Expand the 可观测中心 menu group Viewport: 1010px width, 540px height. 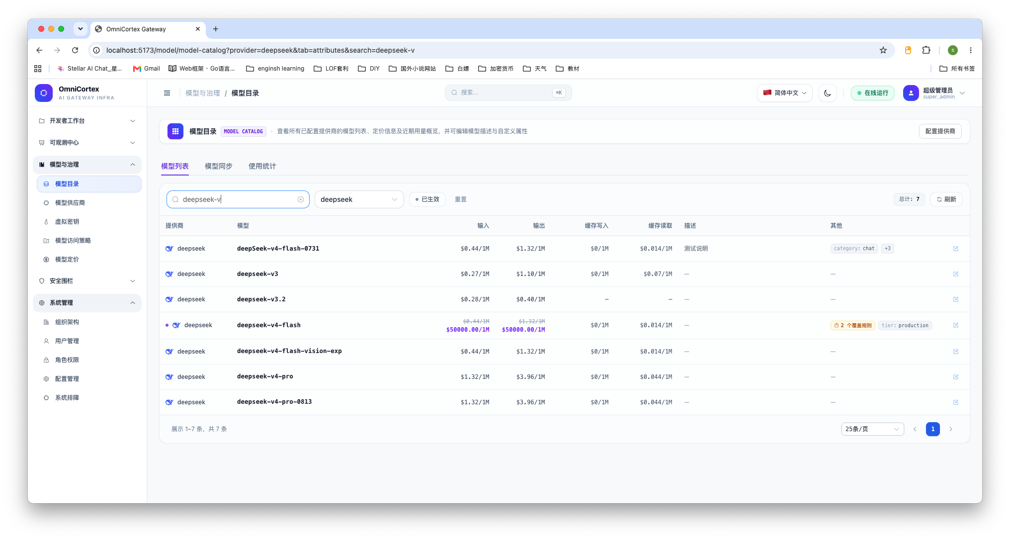(x=87, y=143)
